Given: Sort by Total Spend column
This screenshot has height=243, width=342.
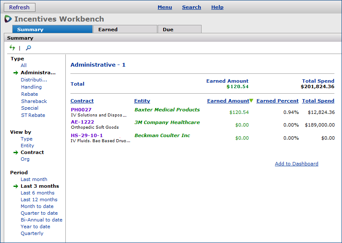Looking at the screenshot, I should [x=318, y=101].
